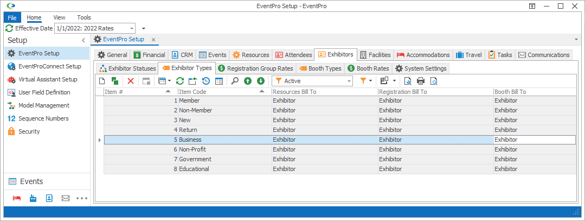585x221 pixels.
Task: Switch to the Travel tab
Action: click(469, 55)
